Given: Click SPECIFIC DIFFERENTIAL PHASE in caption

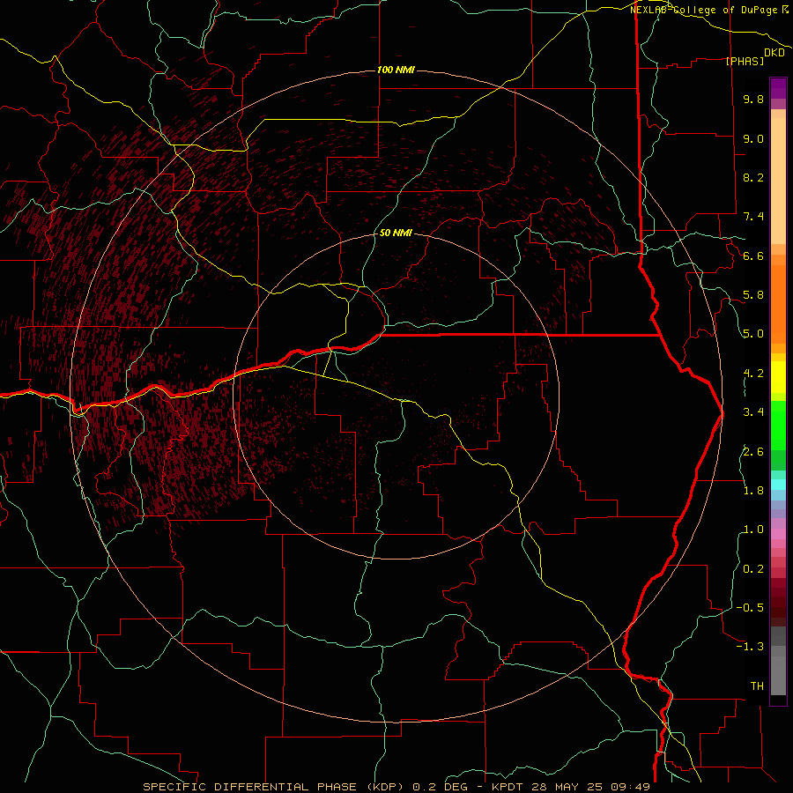Looking at the screenshot, I should pos(250,787).
